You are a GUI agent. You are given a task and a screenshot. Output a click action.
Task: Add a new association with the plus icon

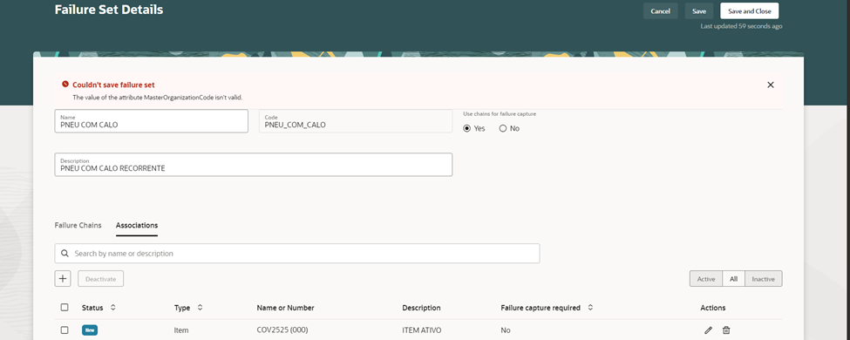pos(63,279)
